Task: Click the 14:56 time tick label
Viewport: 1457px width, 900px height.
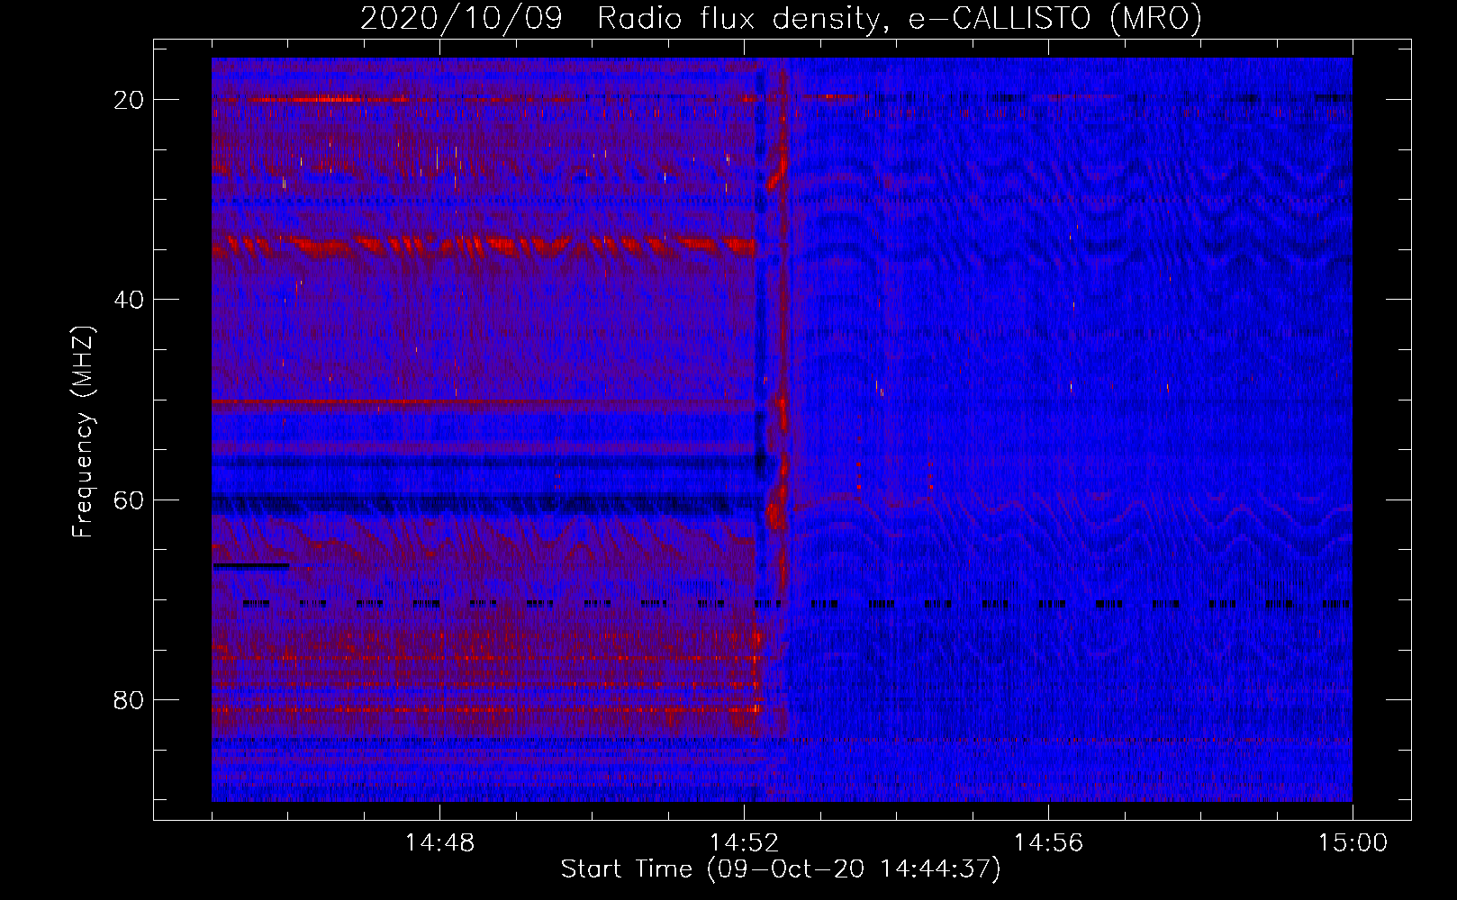Action: coord(1048,843)
